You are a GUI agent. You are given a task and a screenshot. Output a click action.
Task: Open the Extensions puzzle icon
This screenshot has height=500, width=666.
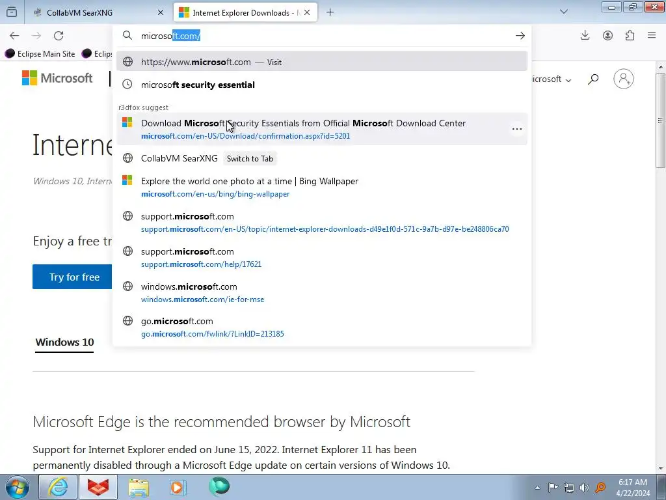(630, 36)
